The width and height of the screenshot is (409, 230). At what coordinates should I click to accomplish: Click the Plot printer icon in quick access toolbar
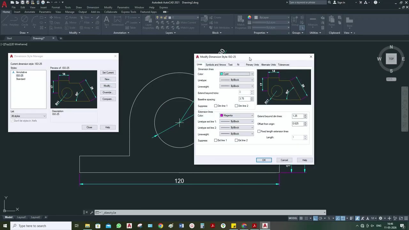coord(43,3)
